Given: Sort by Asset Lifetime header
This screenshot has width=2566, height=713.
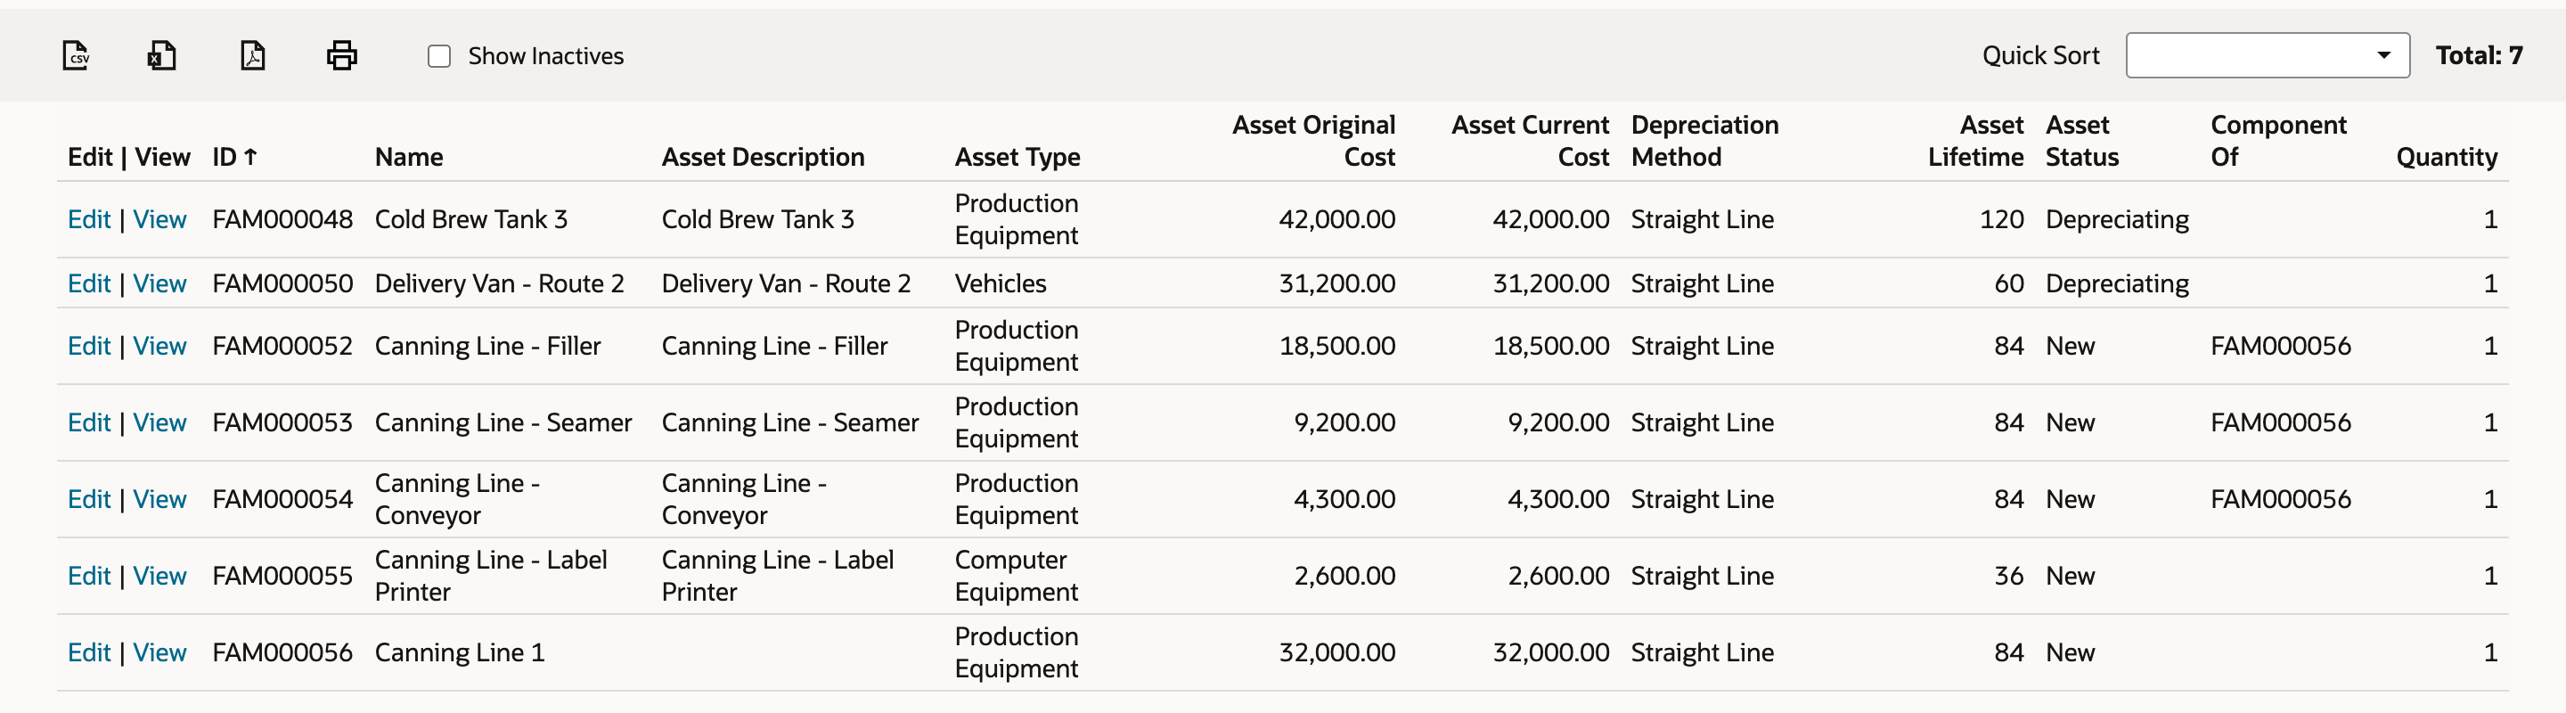Looking at the screenshot, I should [x=1975, y=142].
